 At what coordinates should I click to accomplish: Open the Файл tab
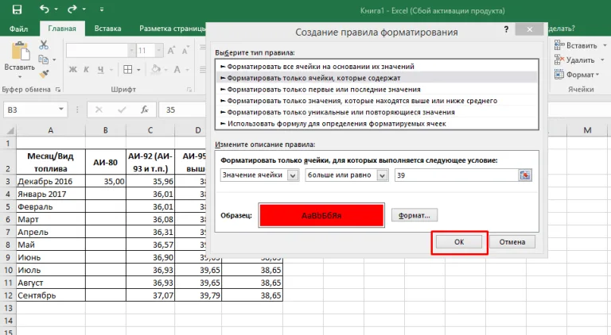(18, 29)
